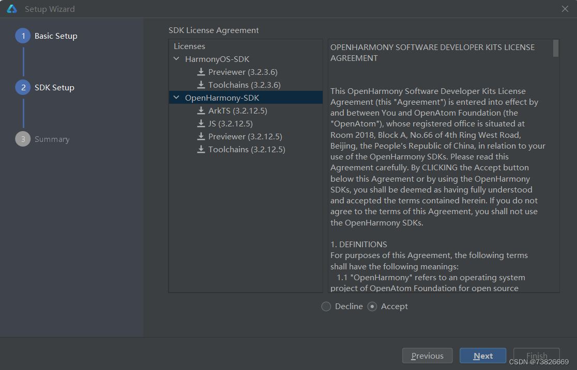This screenshot has height=370, width=577.
Task: Click the DevEco Studio logo icon
Action: 12,9
